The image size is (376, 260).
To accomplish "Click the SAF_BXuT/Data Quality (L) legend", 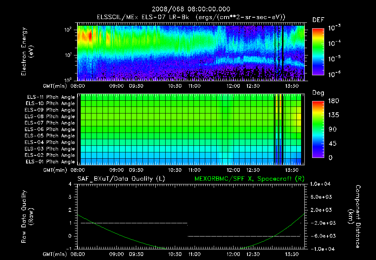I will [121, 179].
